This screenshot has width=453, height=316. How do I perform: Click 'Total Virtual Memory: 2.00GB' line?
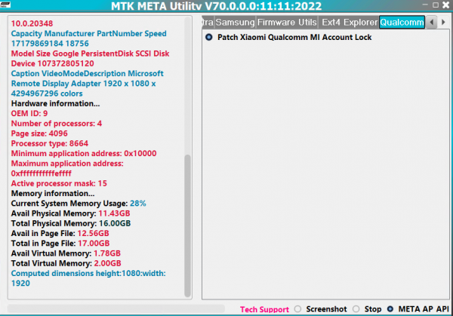pos(66,263)
